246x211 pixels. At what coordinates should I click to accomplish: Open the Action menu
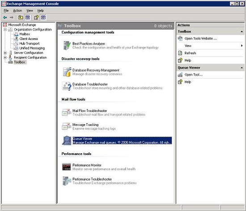pos(17,11)
